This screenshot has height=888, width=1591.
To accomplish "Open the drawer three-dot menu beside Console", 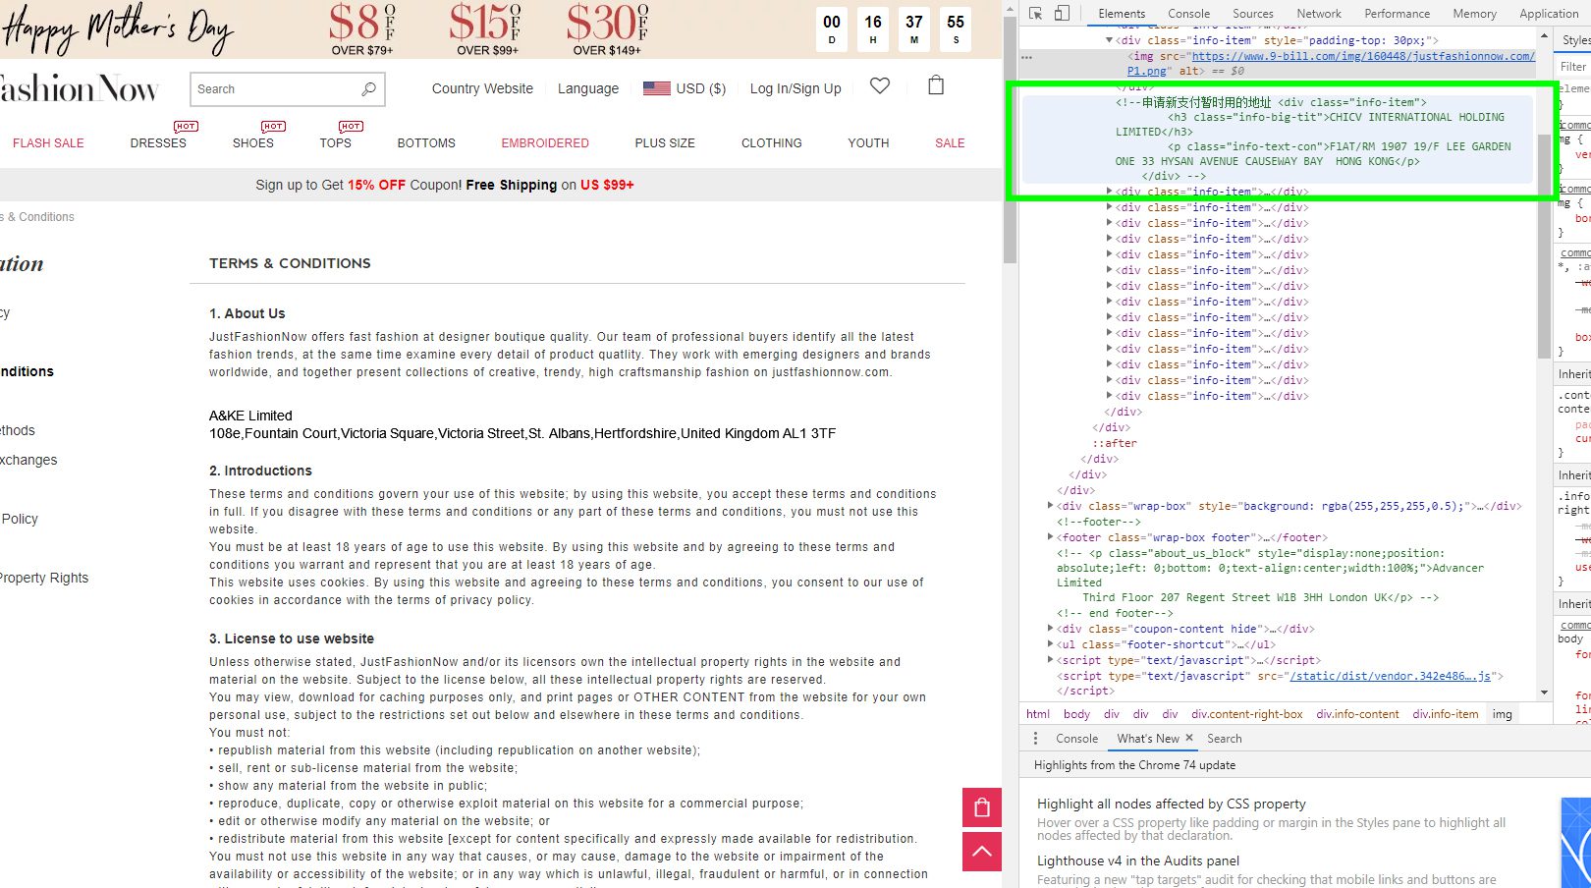I will point(1035,739).
